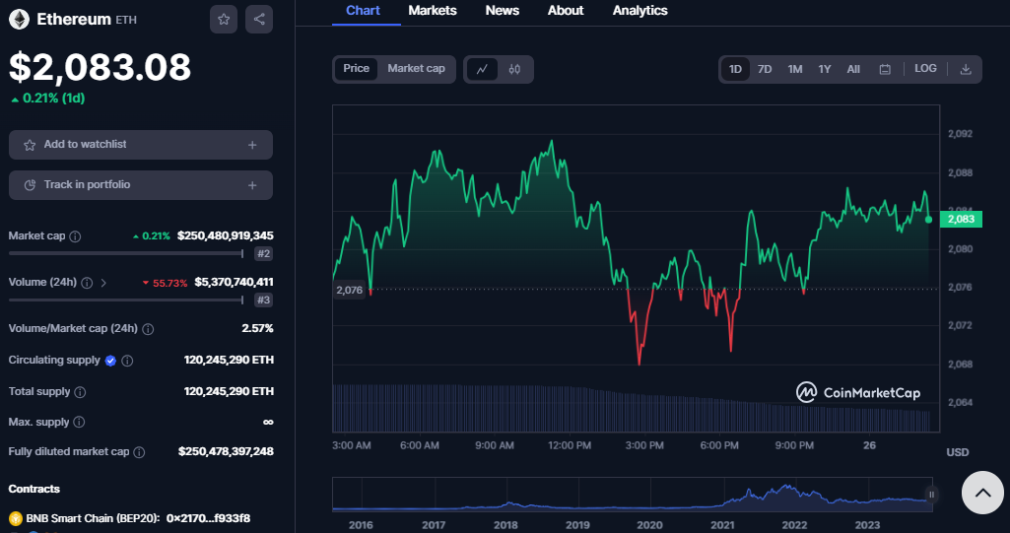
Task: Enable LOG scale on chart
Action: click(925, 69)
